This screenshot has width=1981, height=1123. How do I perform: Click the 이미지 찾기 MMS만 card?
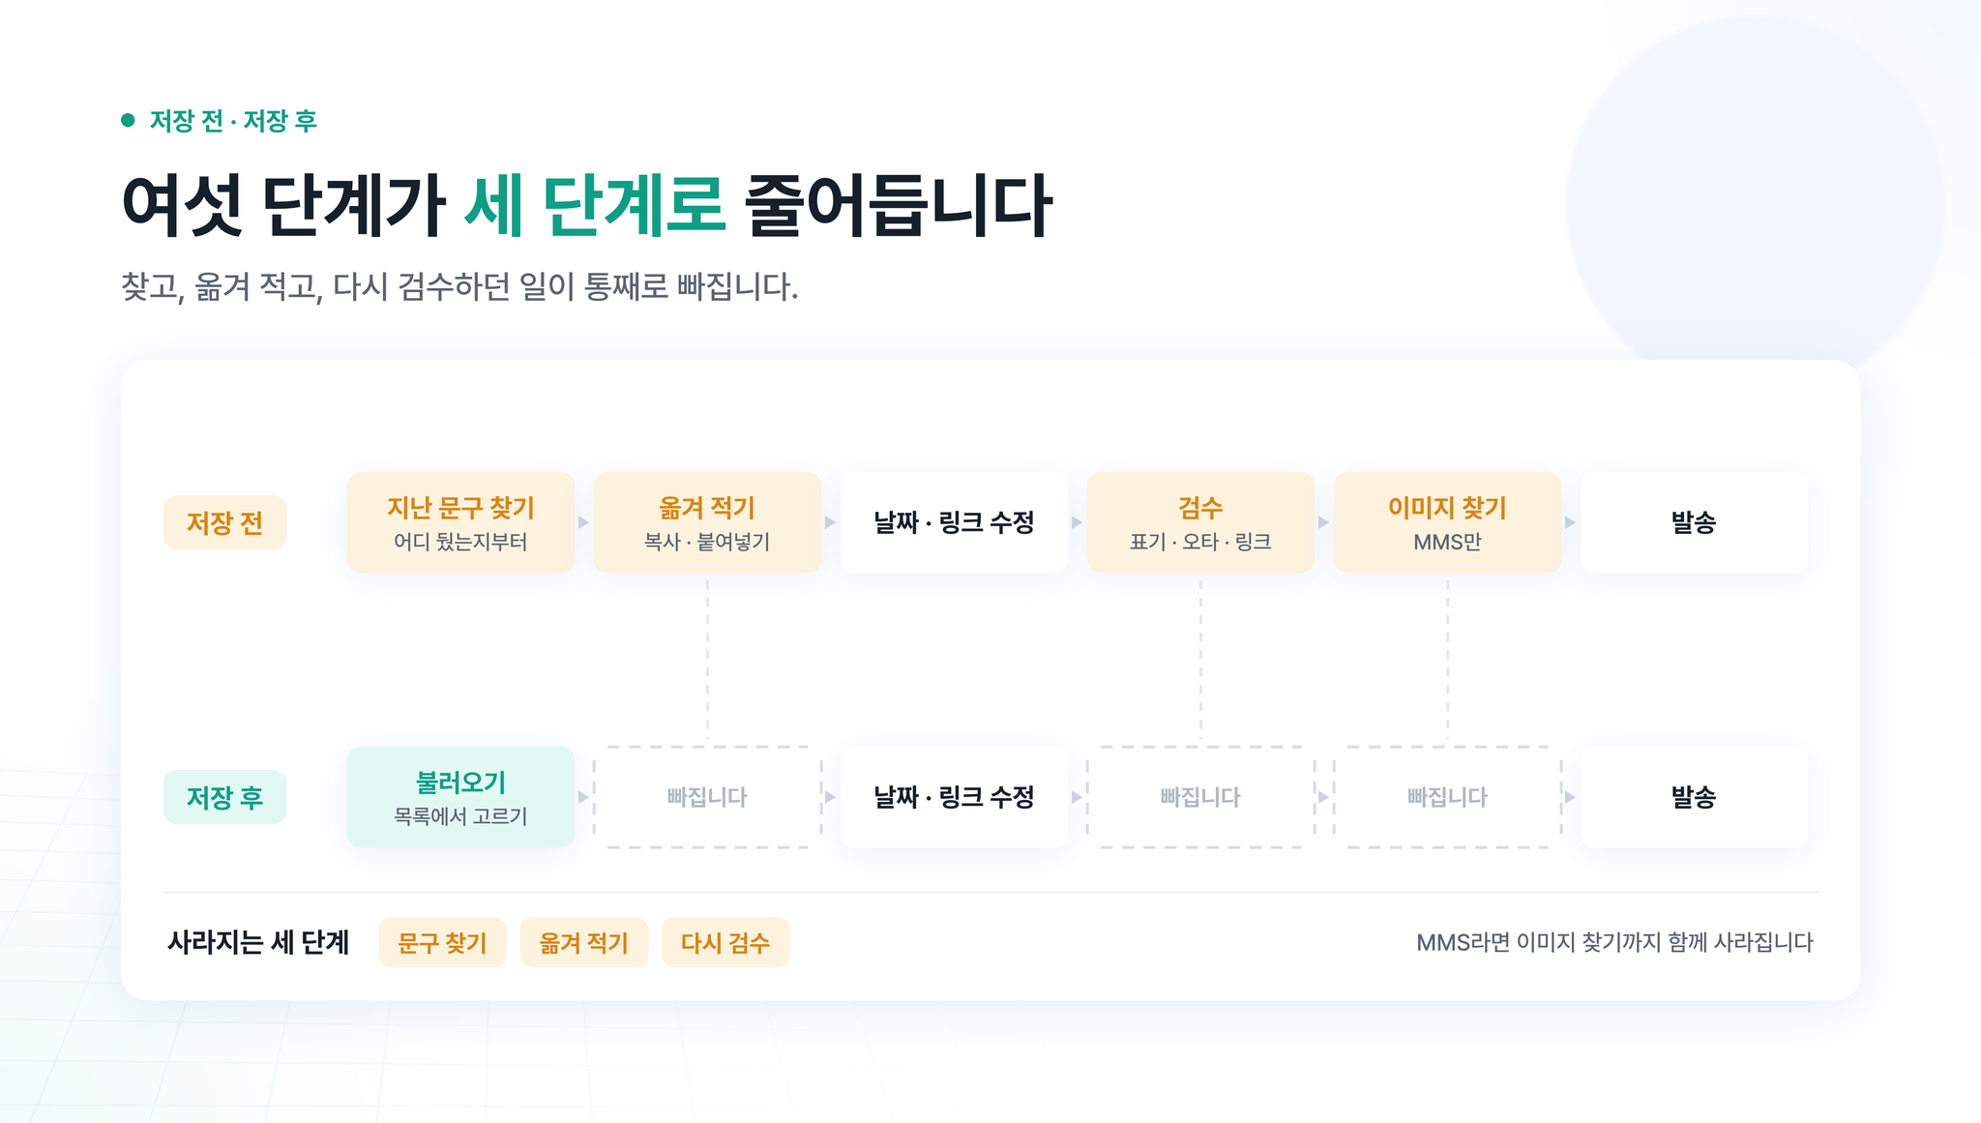tap(1447, 522)
